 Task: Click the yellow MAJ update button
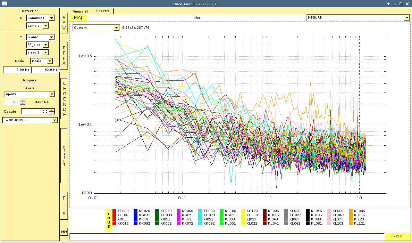78,18
